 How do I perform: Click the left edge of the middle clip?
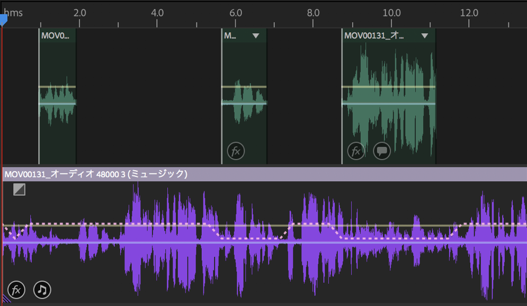(x=222, y=95)
